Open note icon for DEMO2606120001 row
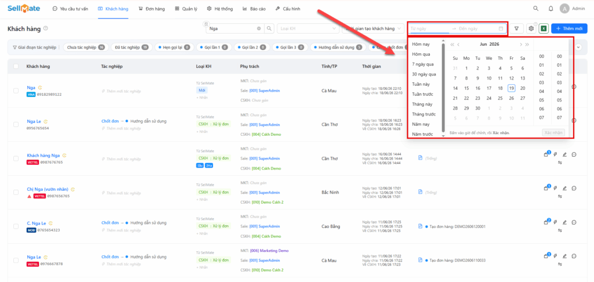Screen dimensions: 594x282 click(420, 226)
